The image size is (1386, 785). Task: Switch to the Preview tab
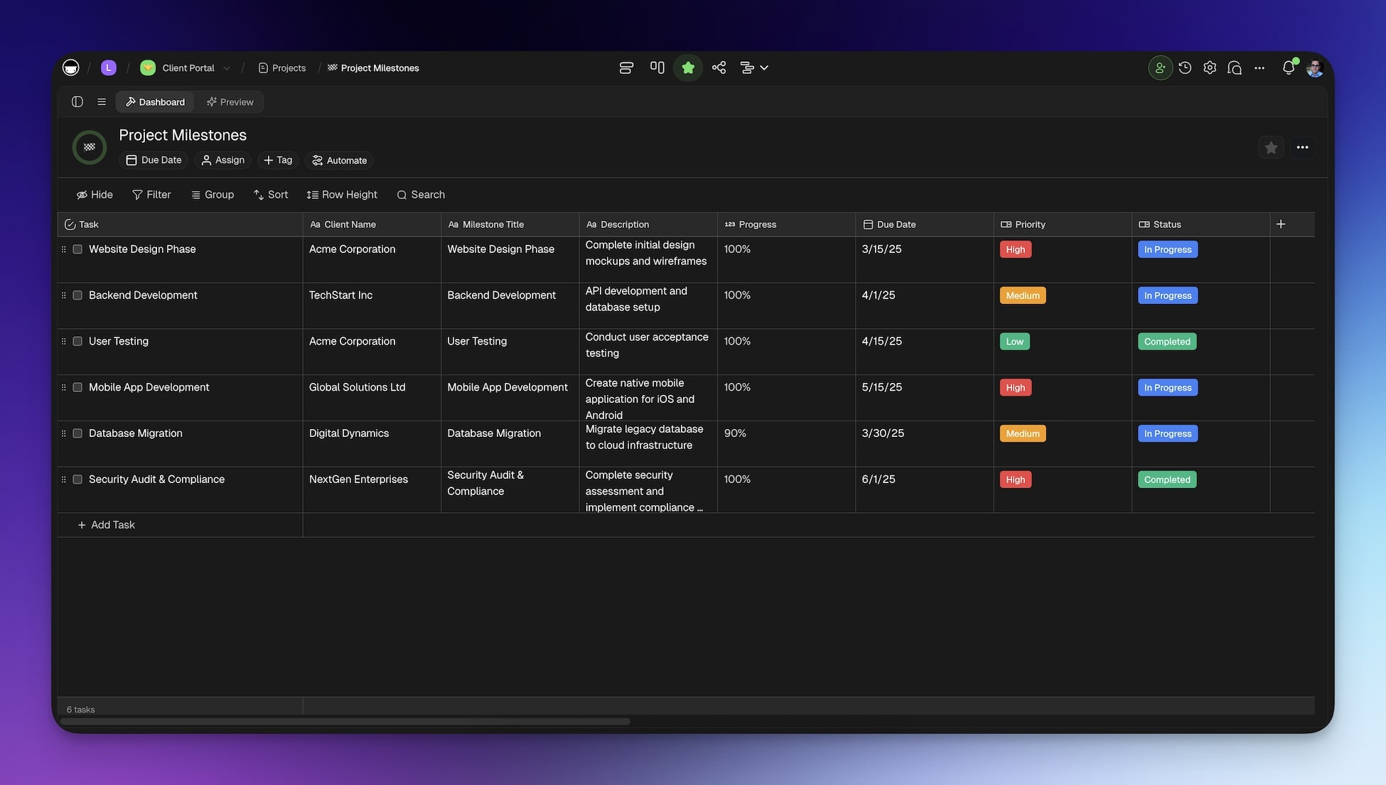[x=229, y=102]
